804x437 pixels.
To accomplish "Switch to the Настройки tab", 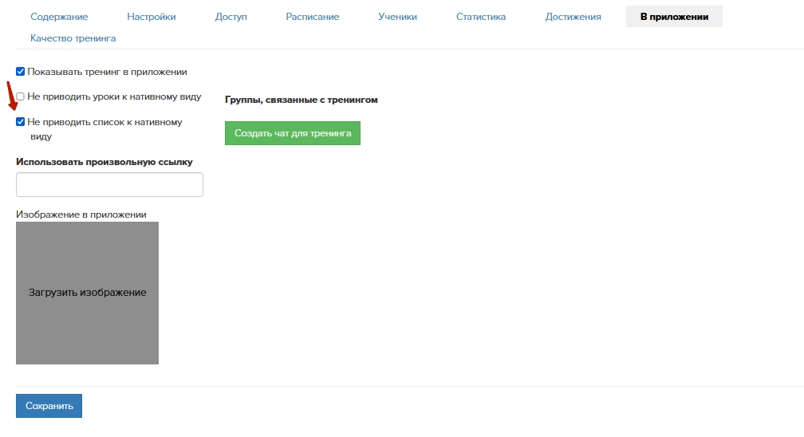I will tap(152, 17).
